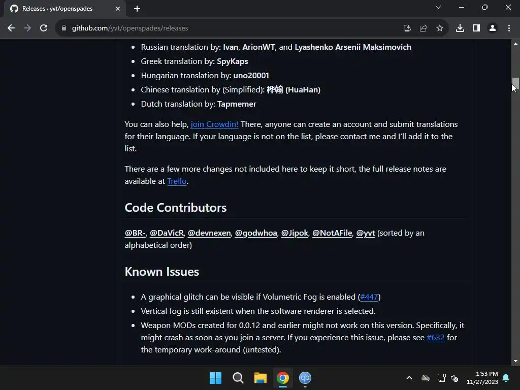Open @devnexen contributor profile
This screenshot has width=520, height=390.
[209, 233]
